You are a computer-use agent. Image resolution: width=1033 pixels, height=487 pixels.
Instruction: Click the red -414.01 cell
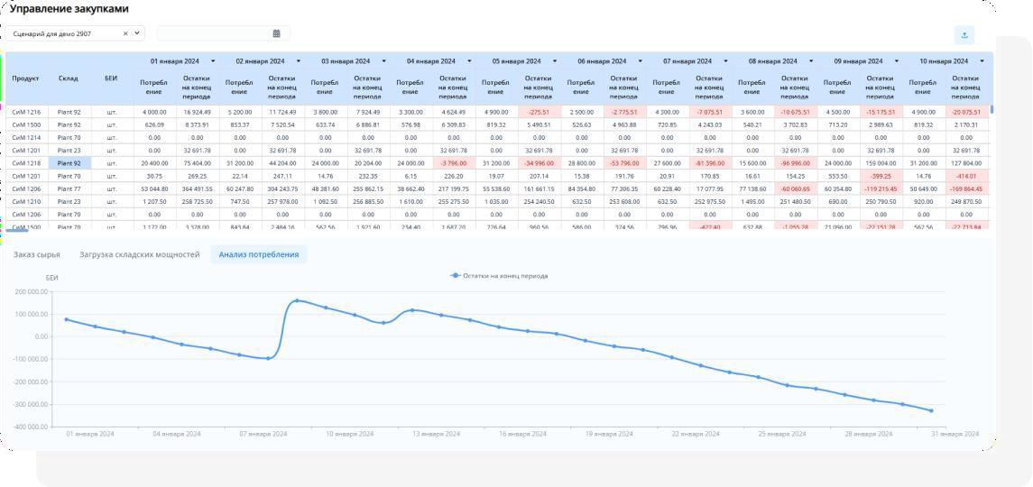click(x=966, y=176)
